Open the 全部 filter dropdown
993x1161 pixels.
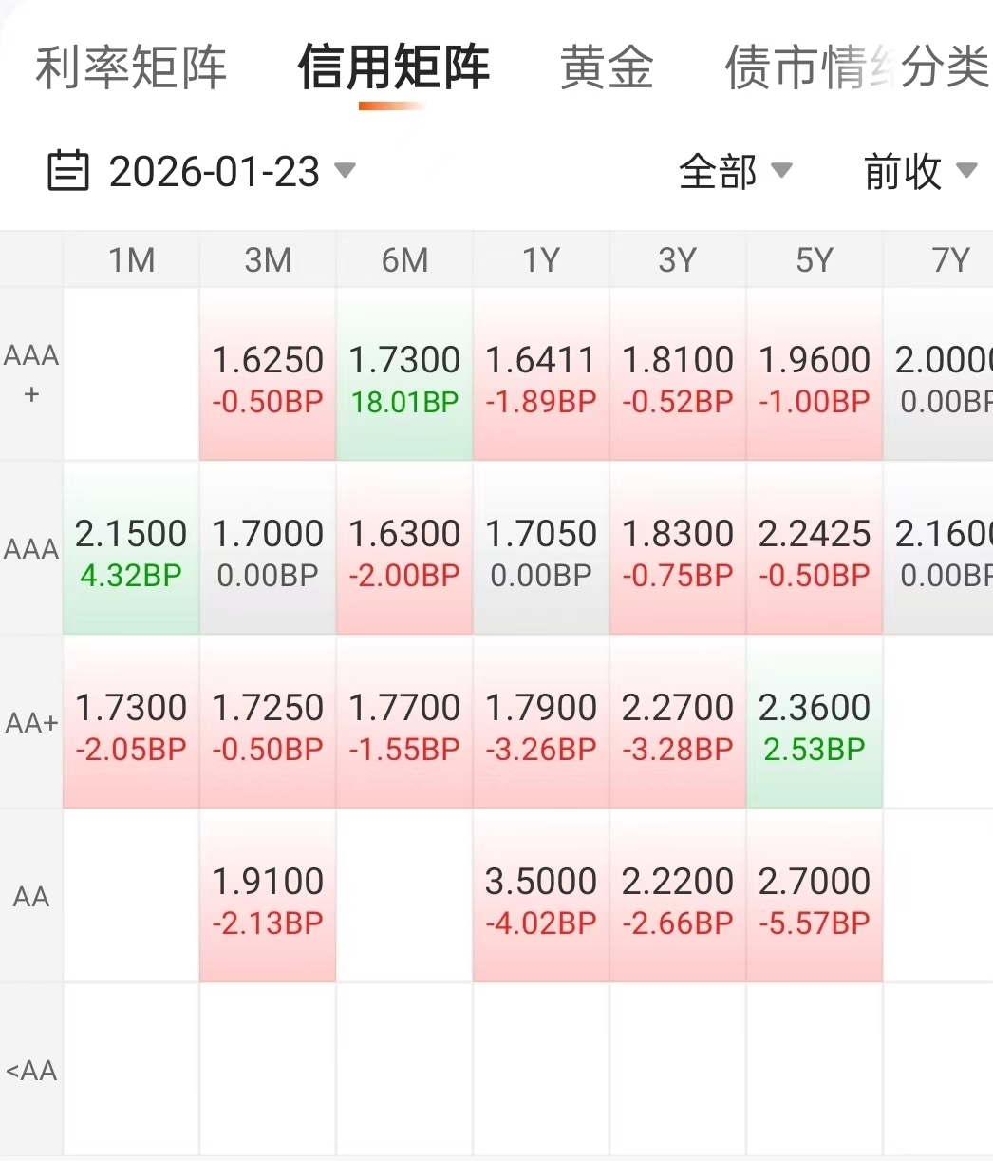coord(735,172)
